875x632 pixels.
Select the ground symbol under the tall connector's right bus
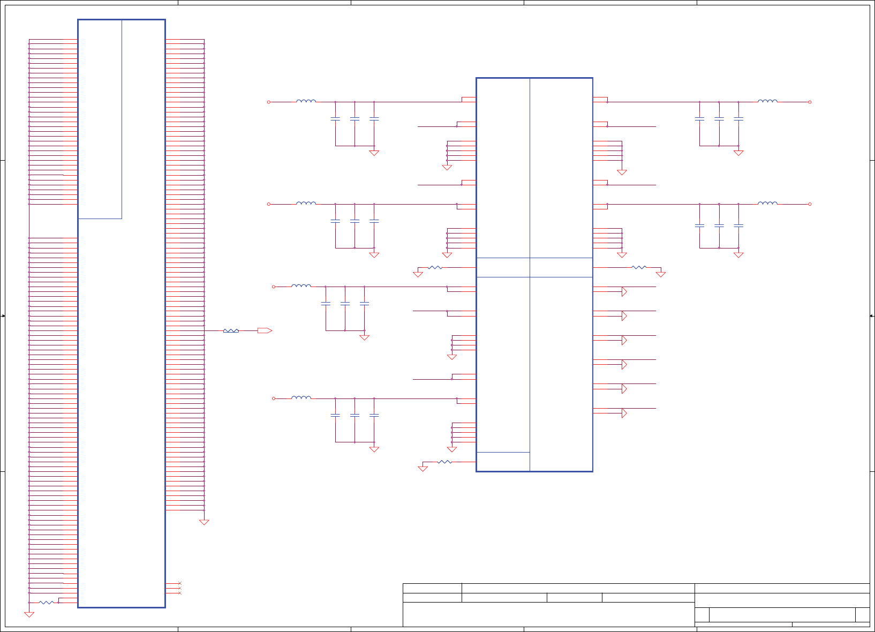(204, 522)
